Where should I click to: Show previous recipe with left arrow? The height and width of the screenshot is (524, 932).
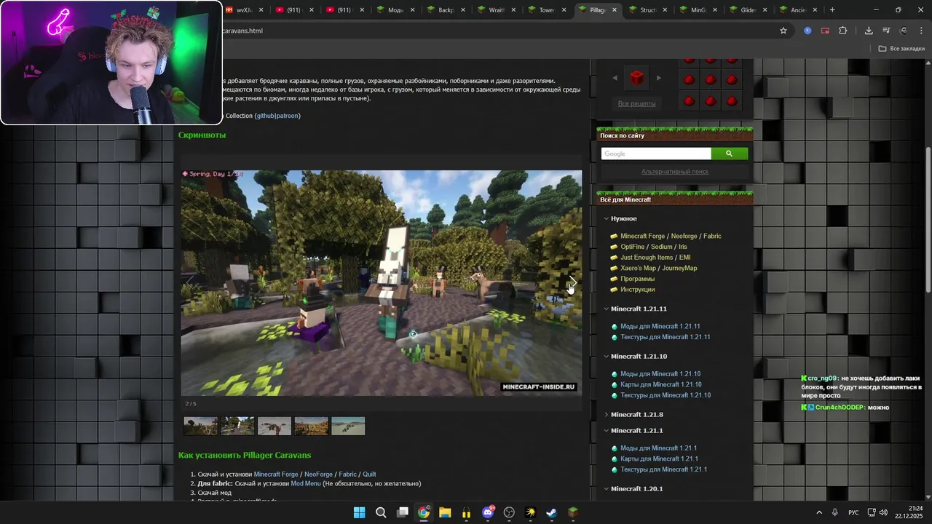coord(615,78)
